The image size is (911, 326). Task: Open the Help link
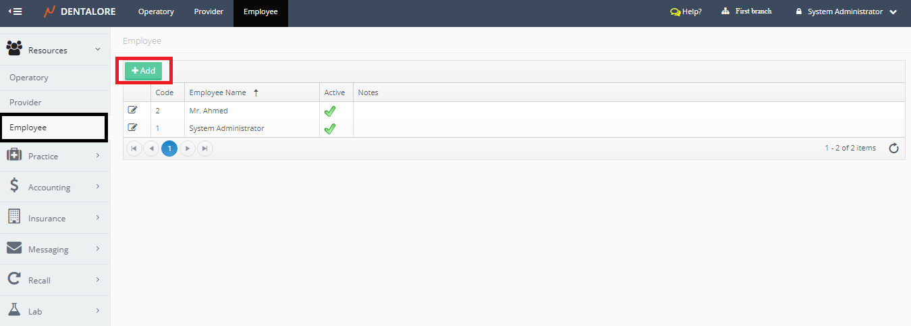[686, 11]
